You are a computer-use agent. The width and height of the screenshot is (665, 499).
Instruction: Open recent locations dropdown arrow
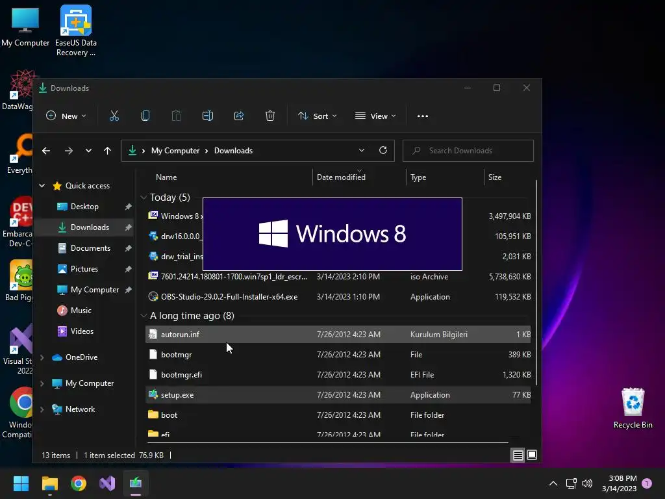click(x=88, y=151)
